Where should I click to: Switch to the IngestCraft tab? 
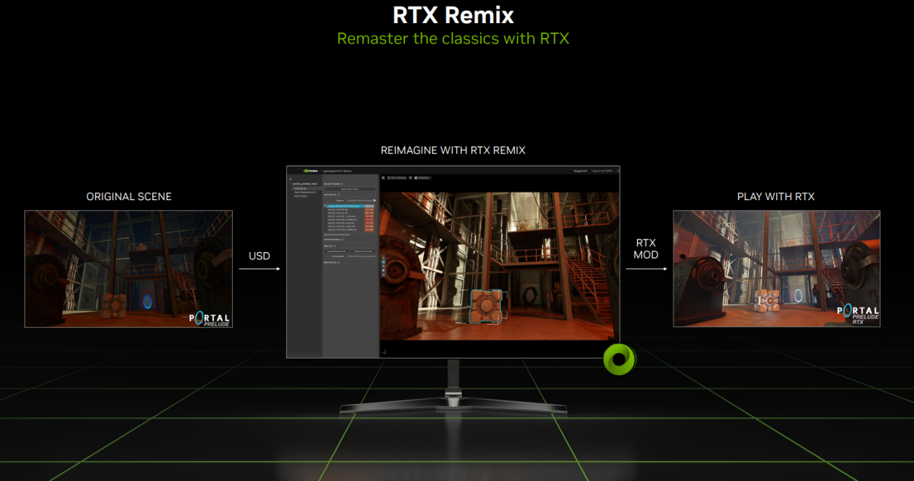tap(602, 171)
